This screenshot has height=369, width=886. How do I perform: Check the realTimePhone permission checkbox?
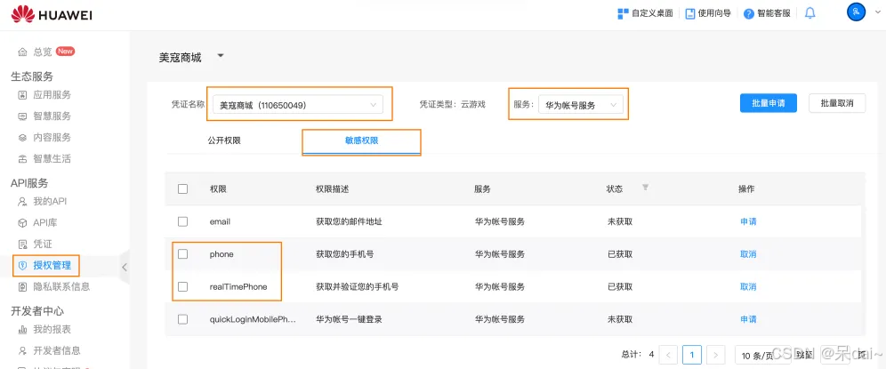pos(182,286)
